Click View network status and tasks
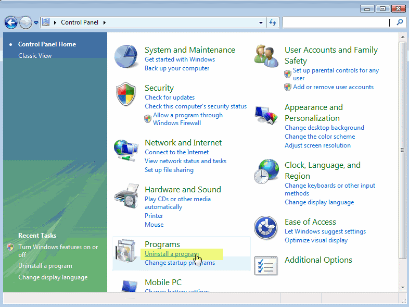This screenshot has height=307, width=409. pos(185,161)
